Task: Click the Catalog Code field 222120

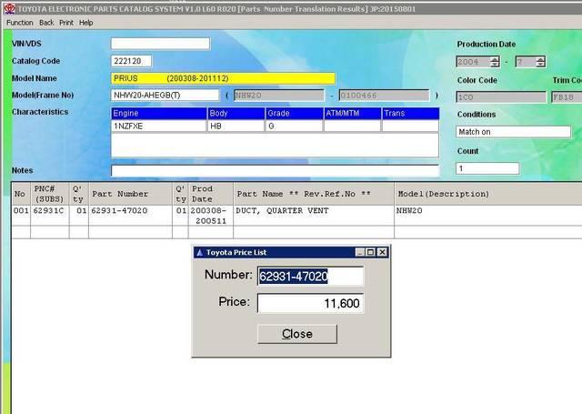Action: pos(131,61)
